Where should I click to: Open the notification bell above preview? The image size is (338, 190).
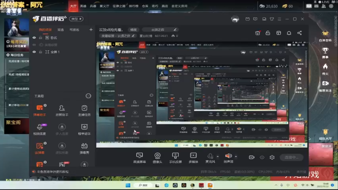pos(289,33)
